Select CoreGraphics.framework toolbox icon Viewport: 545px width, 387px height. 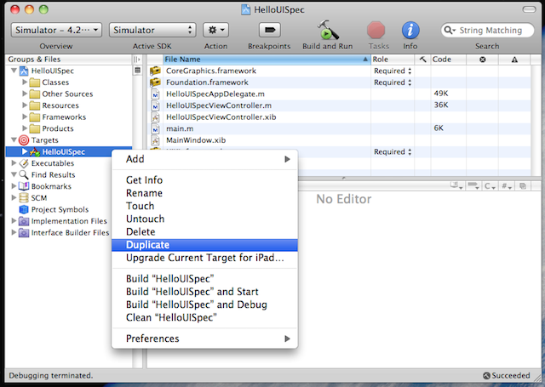point(155,71)
